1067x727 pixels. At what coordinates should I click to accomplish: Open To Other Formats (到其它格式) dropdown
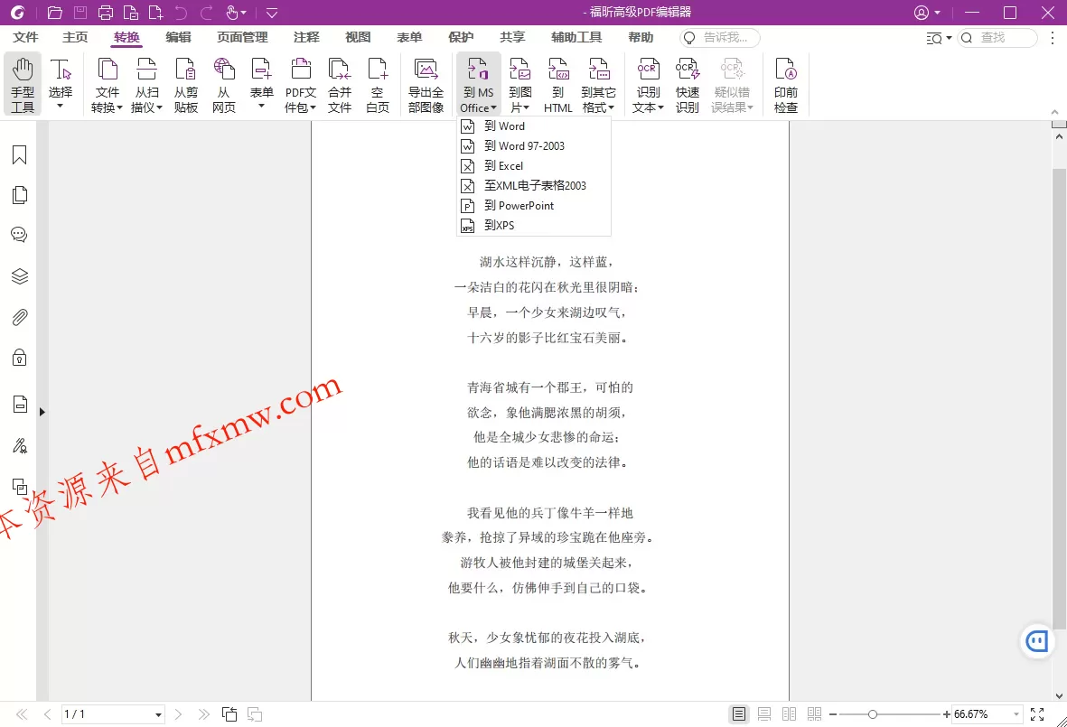(x=598, y=84)
